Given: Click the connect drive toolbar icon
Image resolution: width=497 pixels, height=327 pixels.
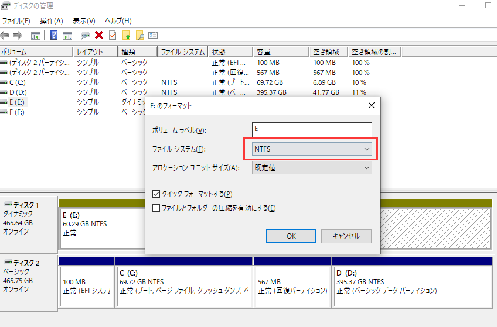Looking at the screenshot, I should tap(86, 35).
